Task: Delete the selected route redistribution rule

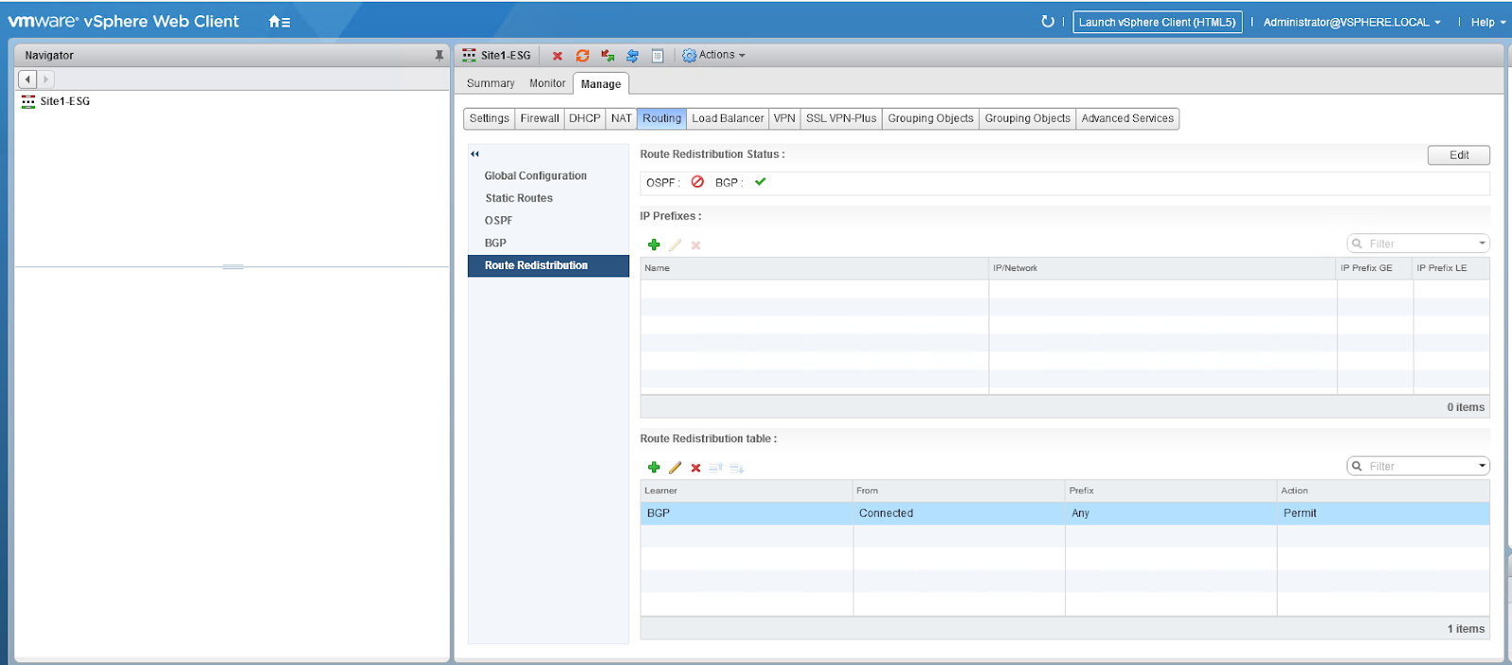Action: 696,468
